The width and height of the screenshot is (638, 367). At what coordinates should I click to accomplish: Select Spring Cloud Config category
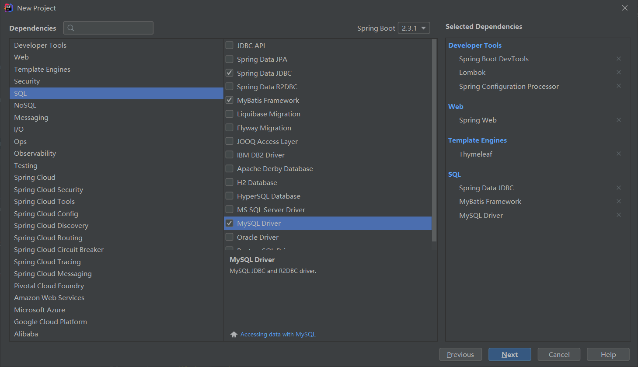point(116,213)
